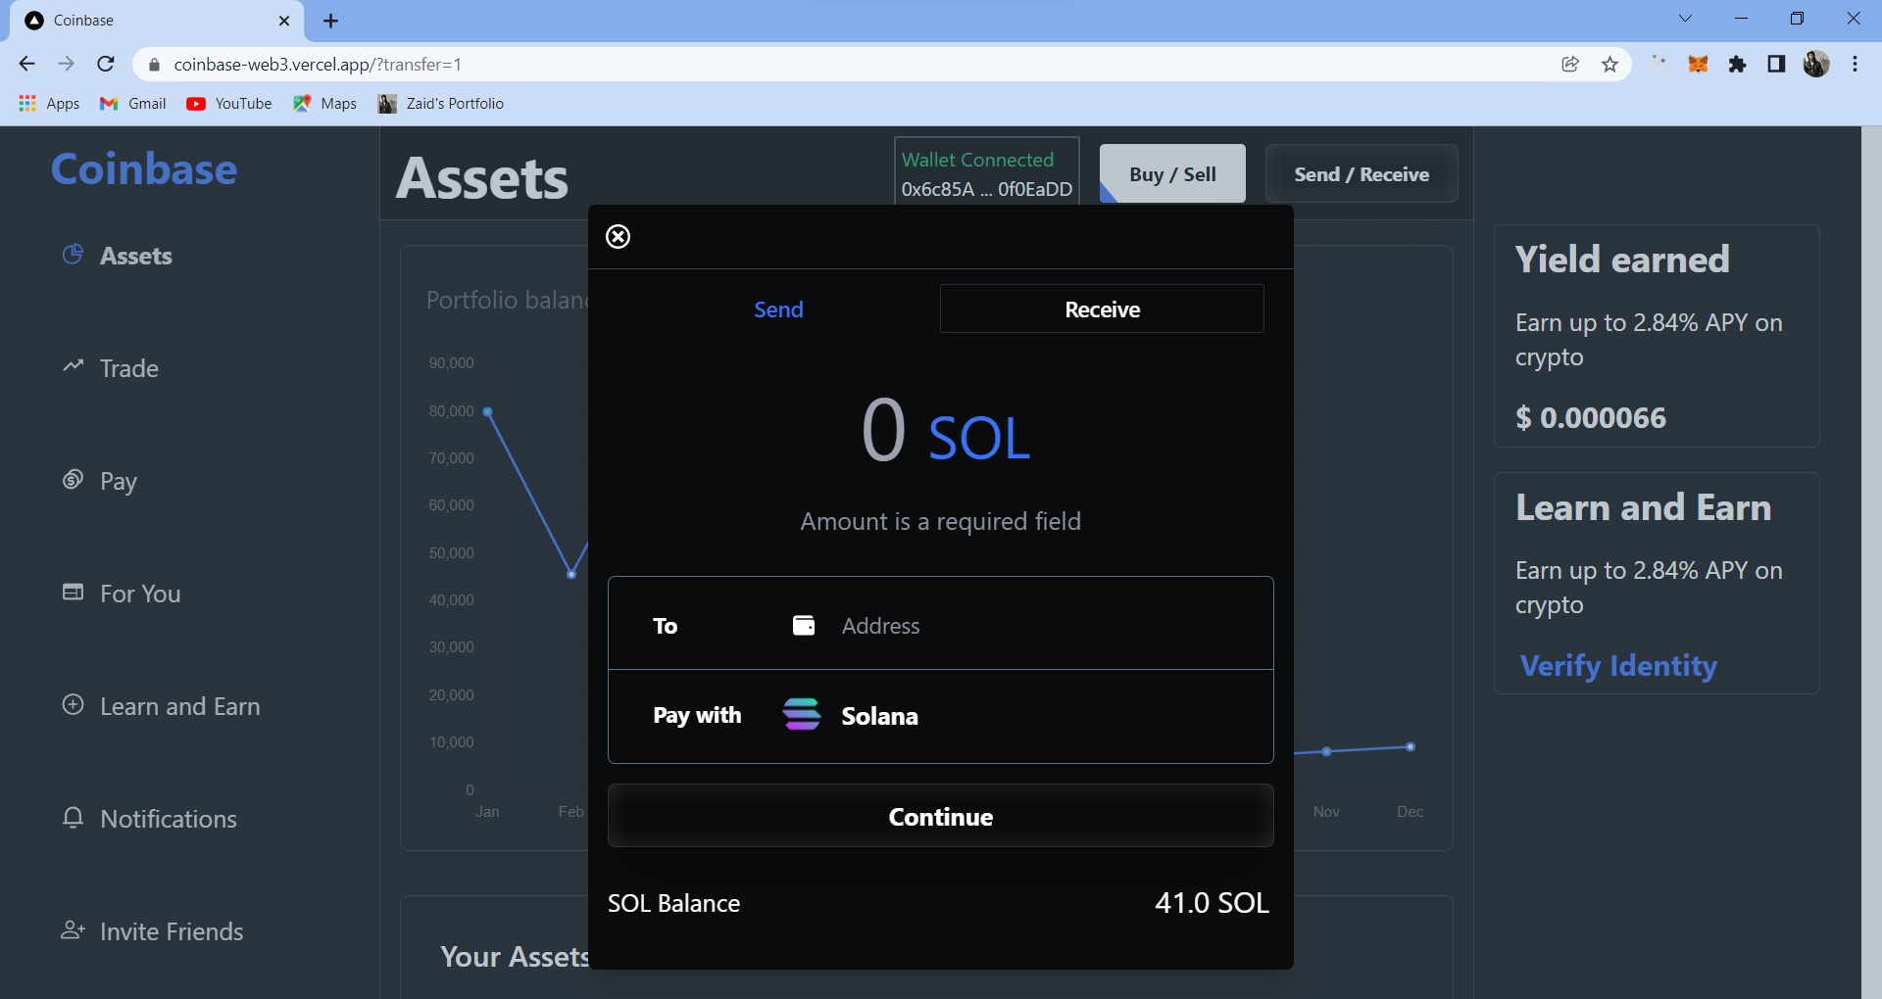Open the Apps bookmark
The height and width of the screenshot is (999, 1882).
49,104
